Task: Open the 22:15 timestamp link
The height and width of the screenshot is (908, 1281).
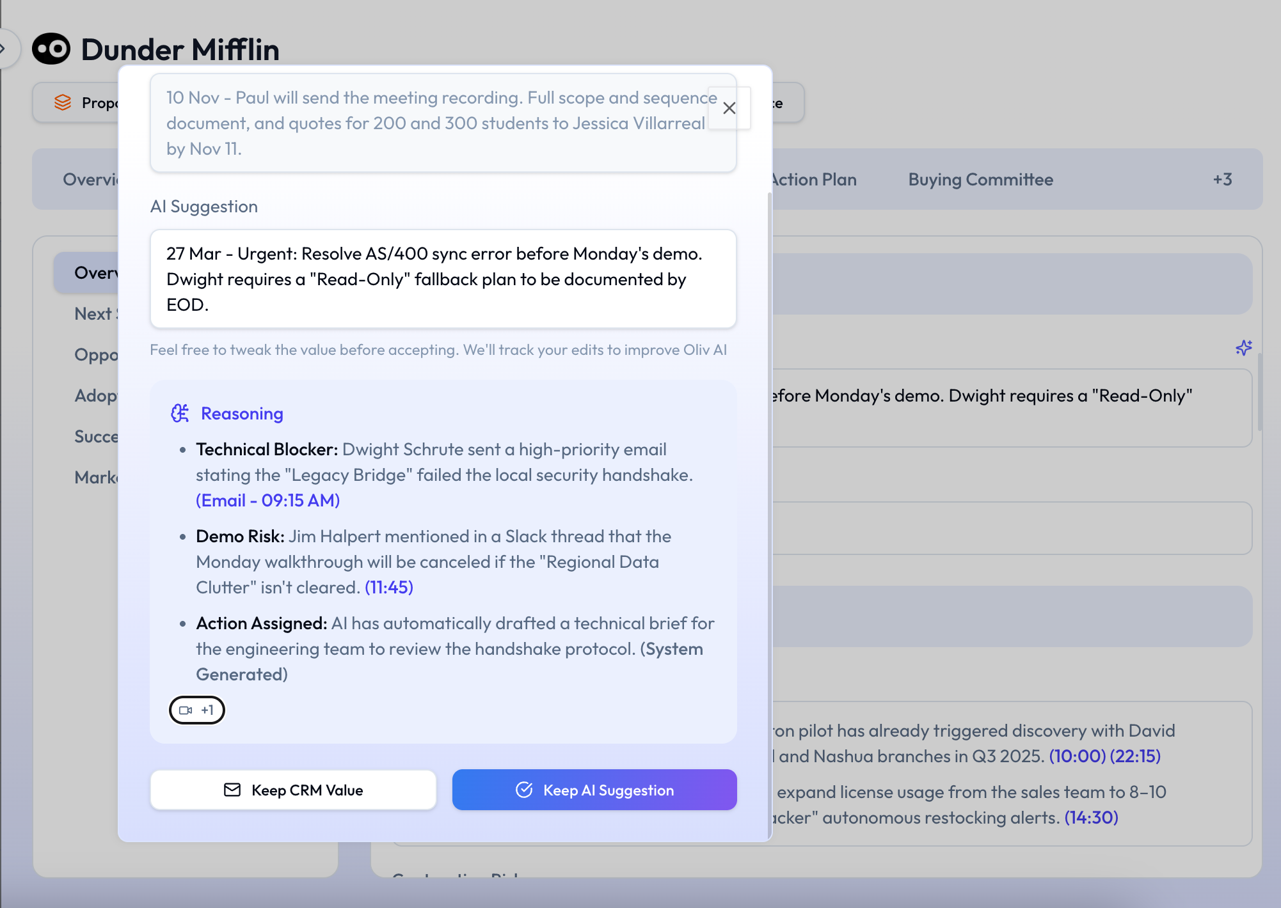Action: [1135, 756]
